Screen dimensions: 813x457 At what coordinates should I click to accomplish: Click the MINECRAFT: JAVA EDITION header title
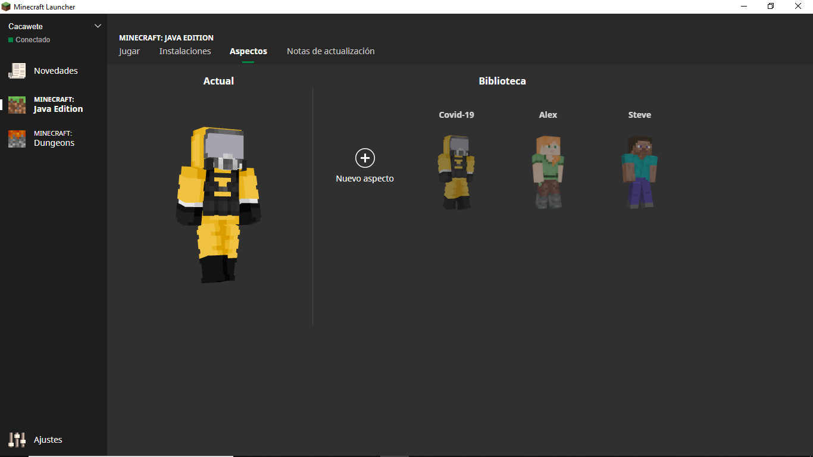[x=166, y=37]
